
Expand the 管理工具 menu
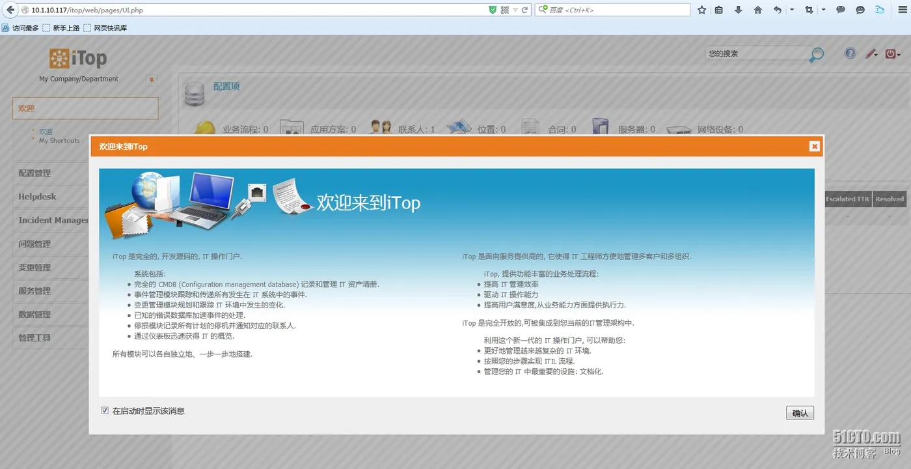pos(51,337)
